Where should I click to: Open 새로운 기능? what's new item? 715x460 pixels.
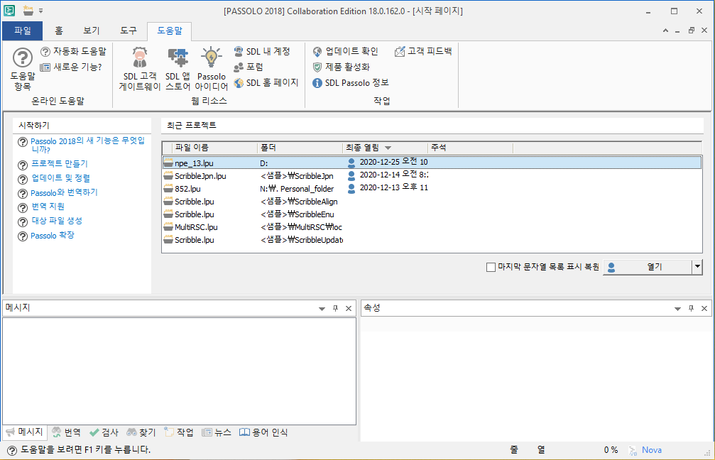click(71, 67)
